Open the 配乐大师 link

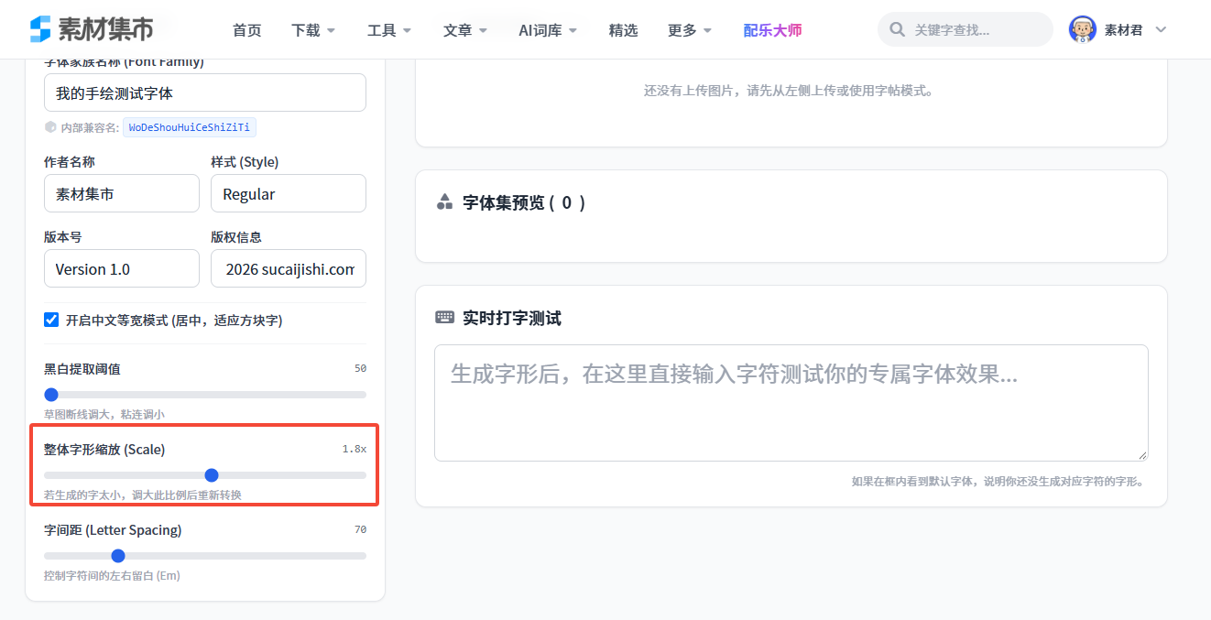[772, 30]
